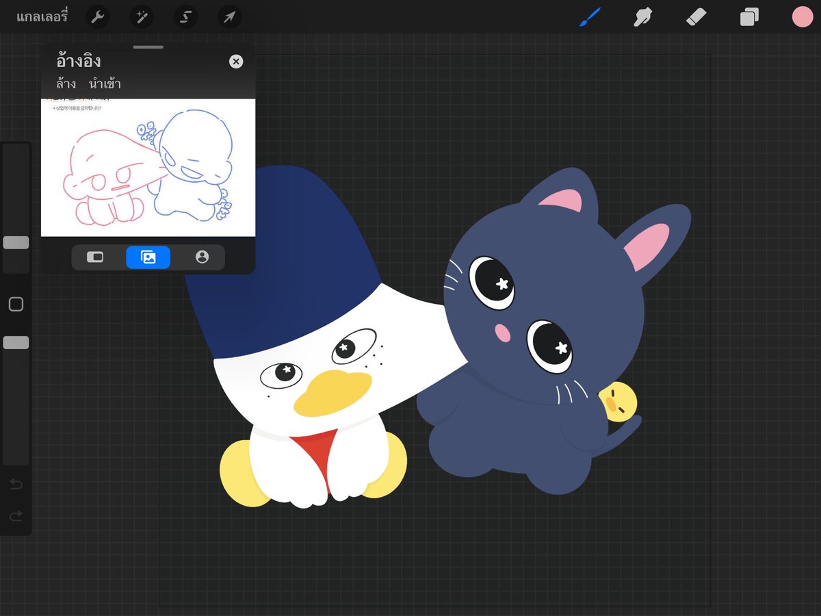Select the Eraser tool
This screenshot has width=821, height=616.
click(x=696, y=17)
